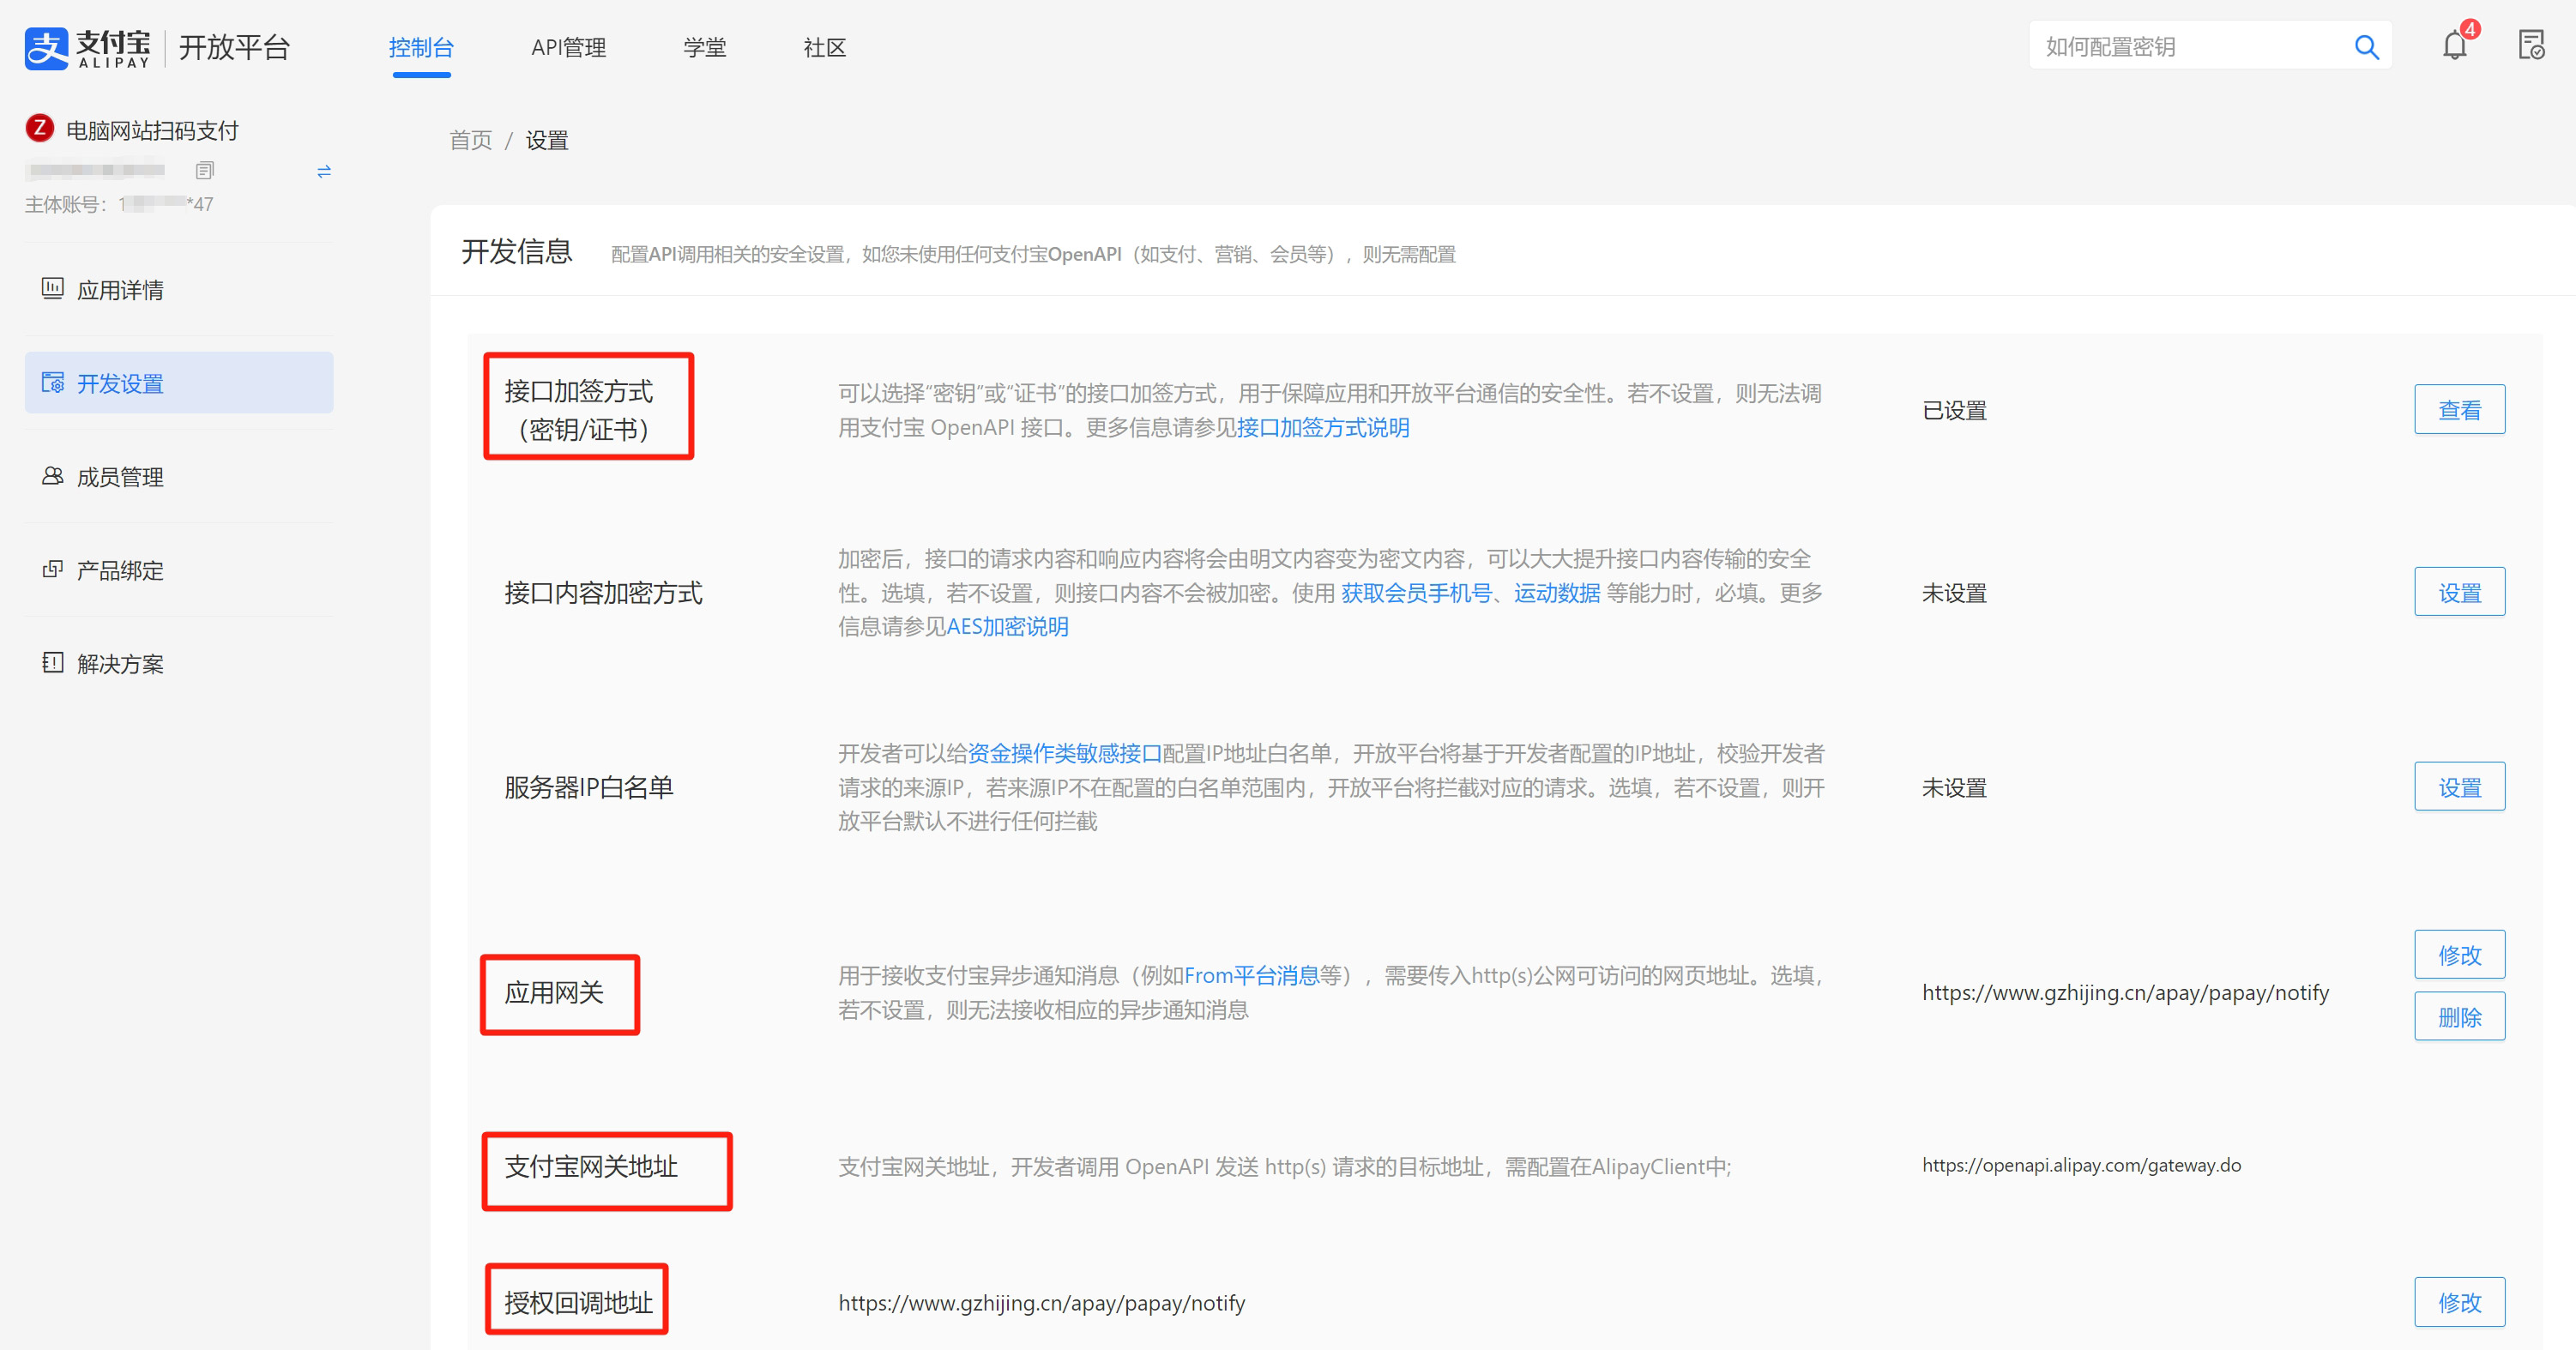The height and width of the screenshot is (1350, 2576).
Task: Switch to API管理 tab
Action: tap(568, 48)
